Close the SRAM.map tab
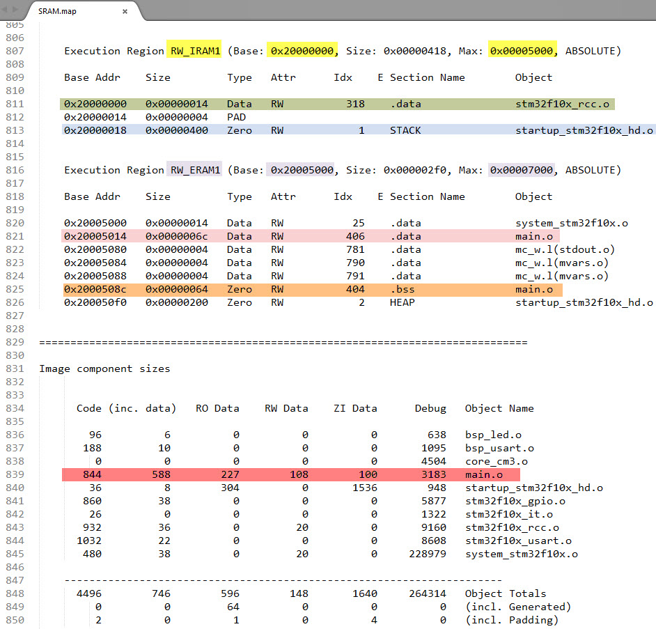 coord(125,12)
